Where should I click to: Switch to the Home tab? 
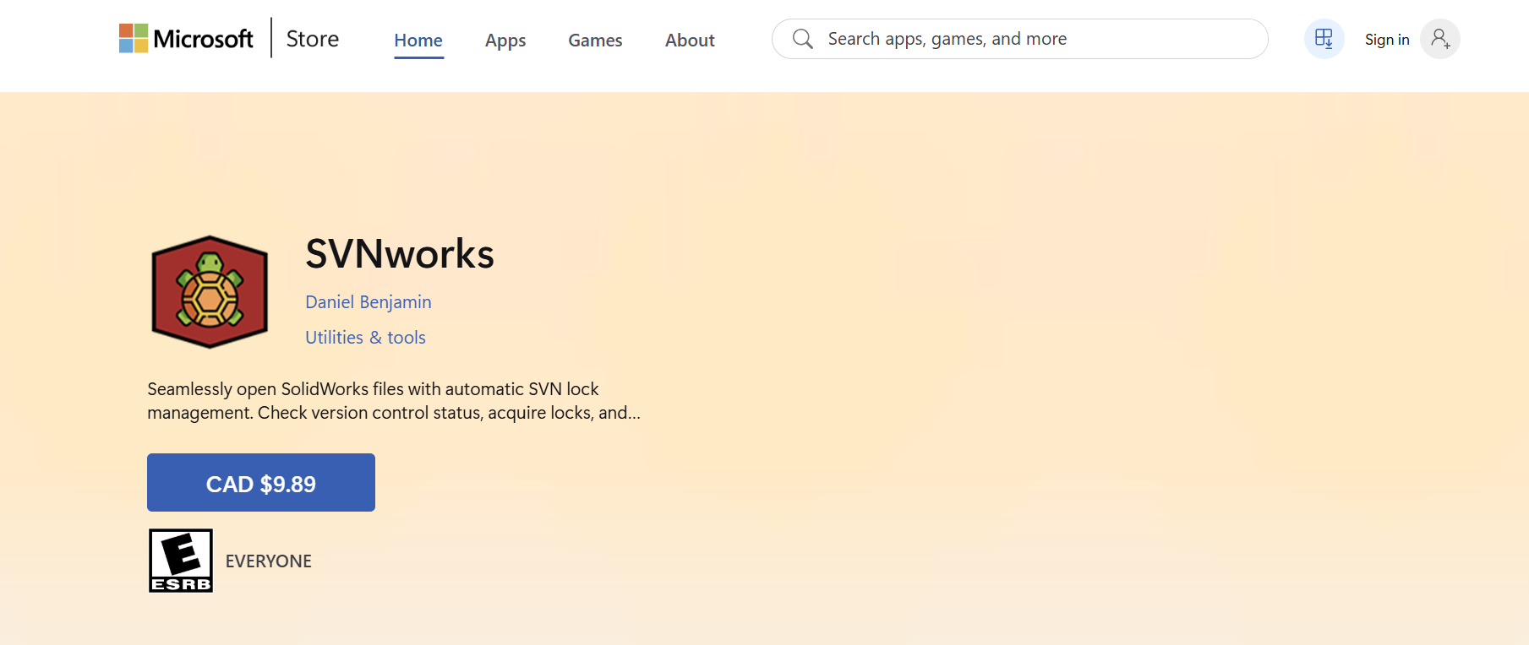coord(418,41)
